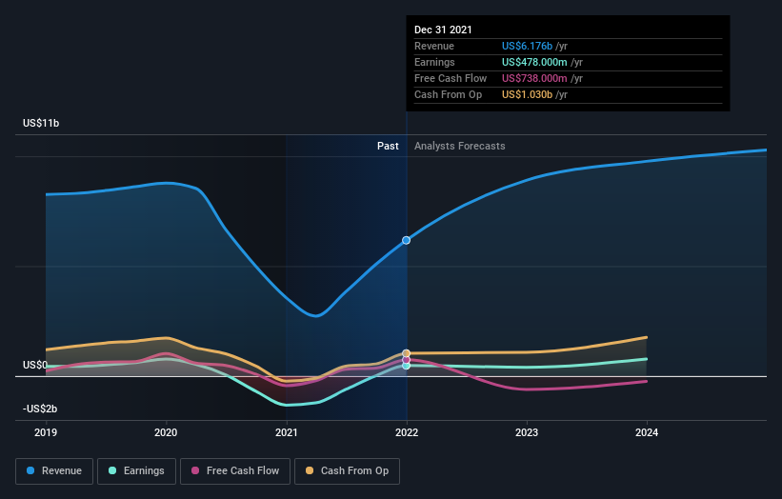Click the Revenue label in the tooltip

(434, 46)
